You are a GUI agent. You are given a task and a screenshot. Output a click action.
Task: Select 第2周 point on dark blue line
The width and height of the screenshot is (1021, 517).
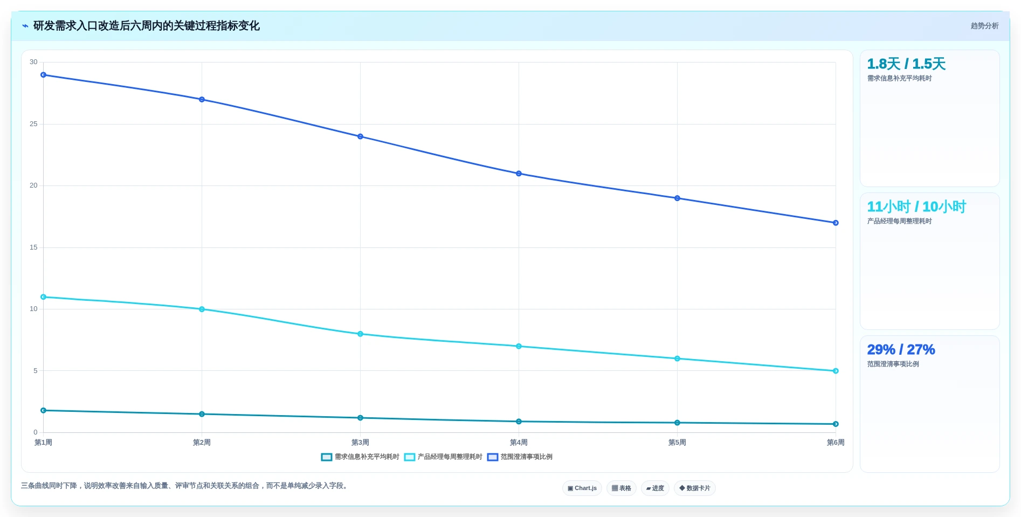tap(202, 100)
